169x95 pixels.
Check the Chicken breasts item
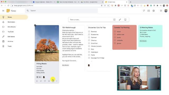coord(89,46)
